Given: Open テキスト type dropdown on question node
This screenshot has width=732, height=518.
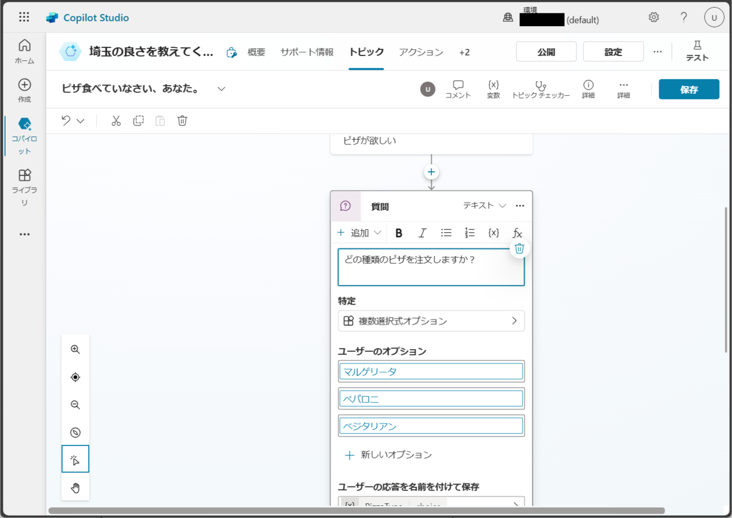Looking at the screenshot, I should 484,206.
